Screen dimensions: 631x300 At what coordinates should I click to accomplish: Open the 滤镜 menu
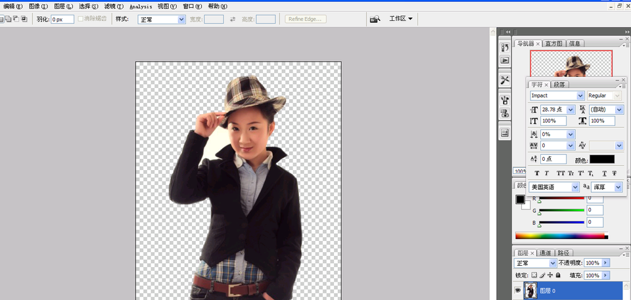point(114,7)
